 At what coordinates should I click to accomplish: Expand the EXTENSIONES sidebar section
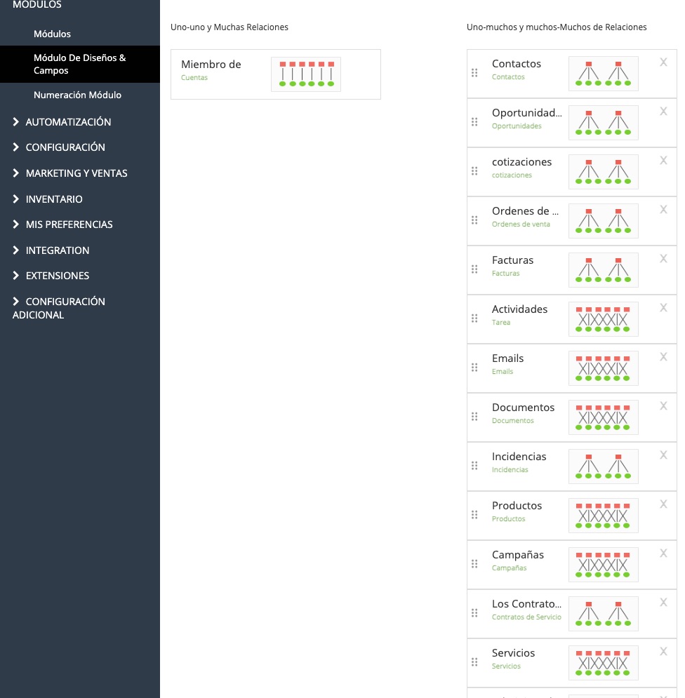pos(58,276)
